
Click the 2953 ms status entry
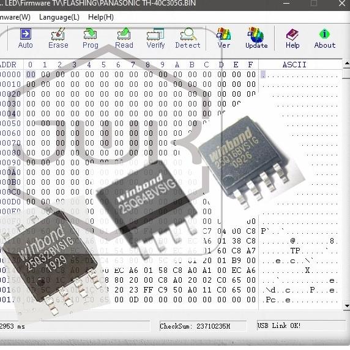tap(12, 326)
